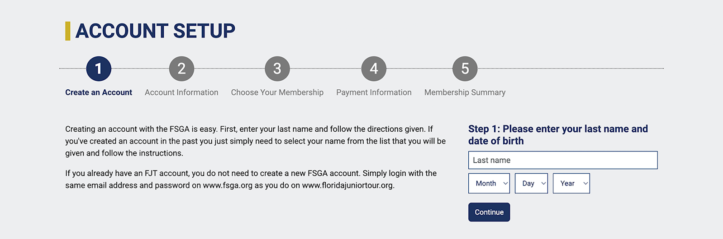723x239 pixels.
Task: Click the step 5 circle icon
Action: coord(465,69)
